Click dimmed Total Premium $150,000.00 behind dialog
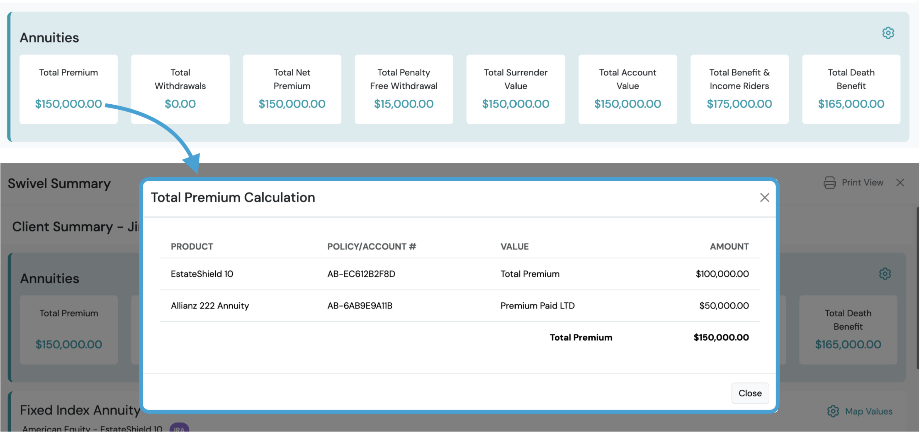The height and width of the screenshot is (435, 920). tap(69, 344)
